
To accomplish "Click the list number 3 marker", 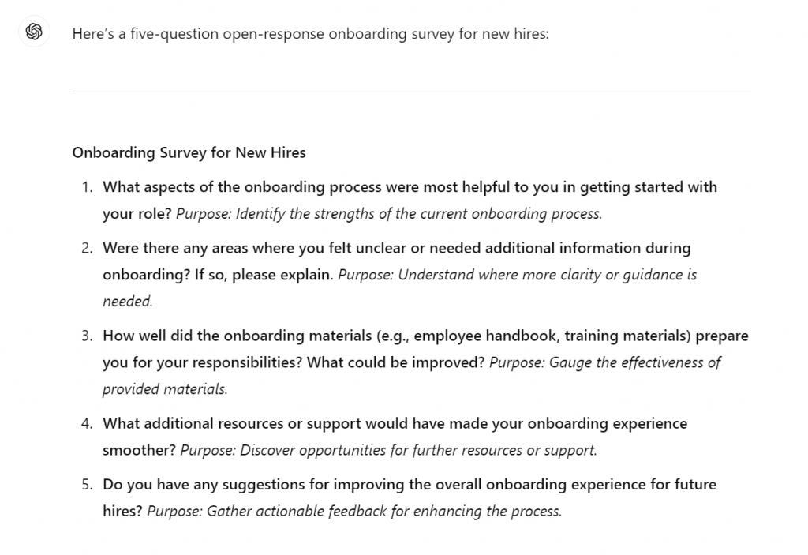I will pos(87,336).
